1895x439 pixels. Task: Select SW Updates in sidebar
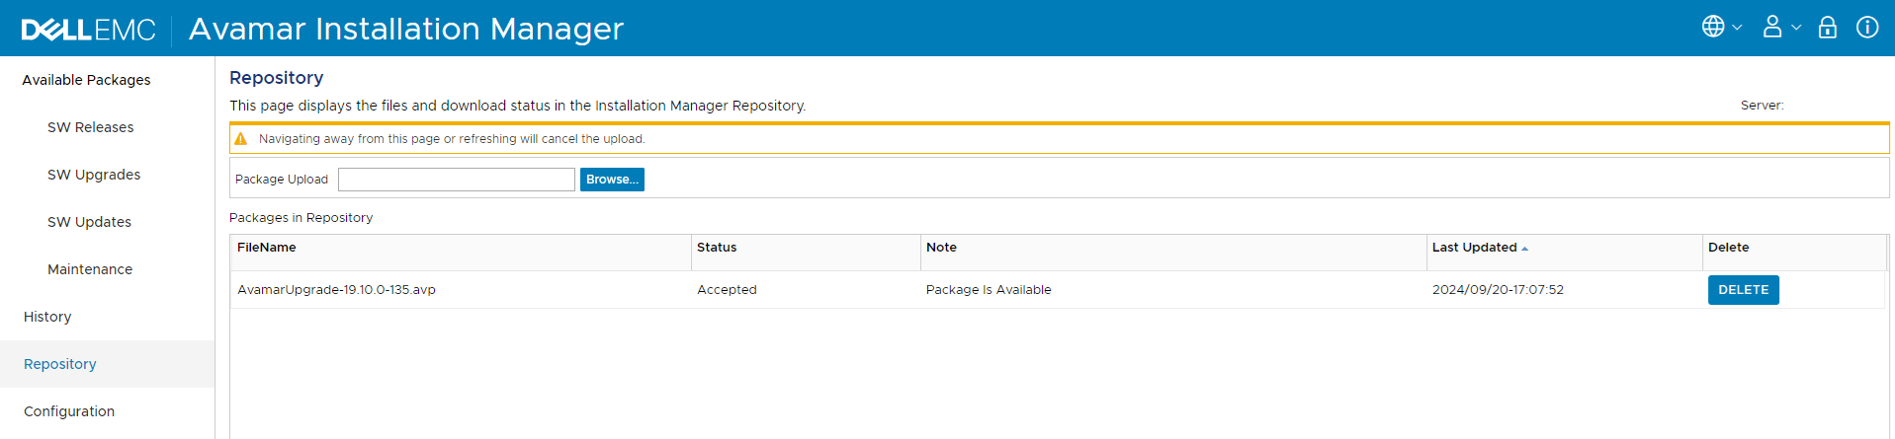(89, 222)
